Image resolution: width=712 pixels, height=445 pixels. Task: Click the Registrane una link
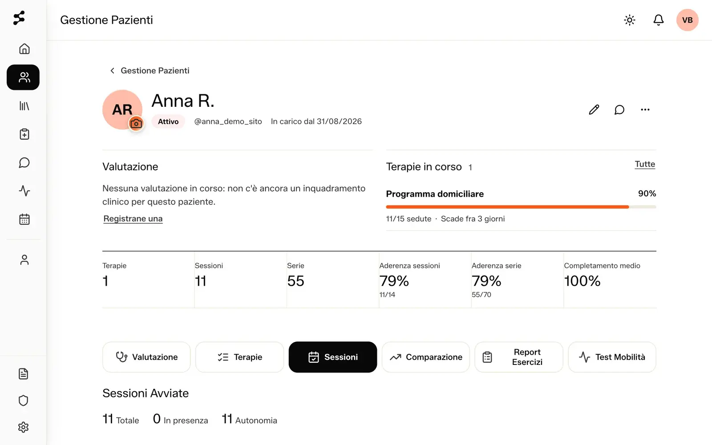pyautogui.click(x=133, y=218)
